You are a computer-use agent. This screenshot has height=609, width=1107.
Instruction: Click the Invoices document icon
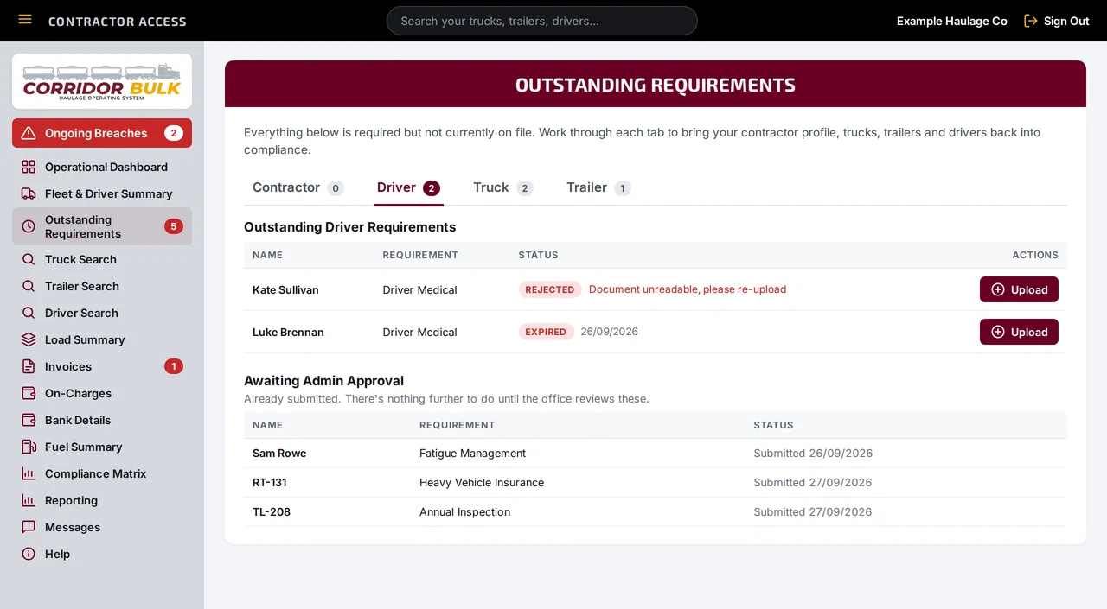pos(29,366)
